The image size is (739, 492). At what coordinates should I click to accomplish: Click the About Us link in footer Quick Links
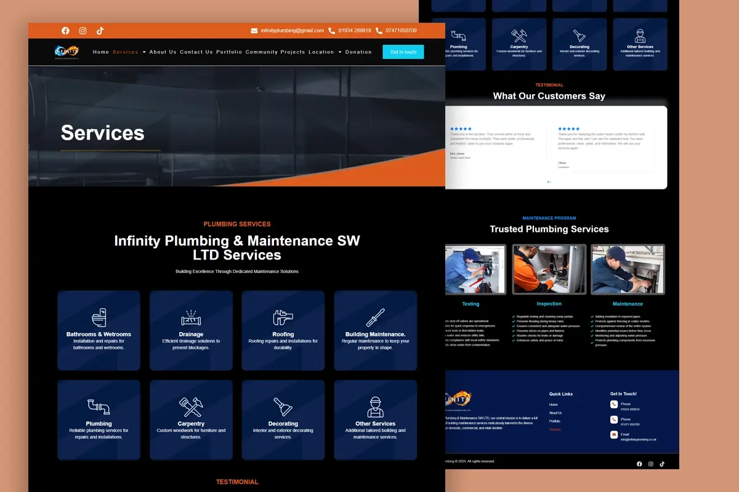(x=555, y=413)
